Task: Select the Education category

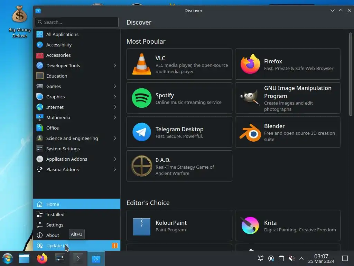Action: [x=77, y=76]
